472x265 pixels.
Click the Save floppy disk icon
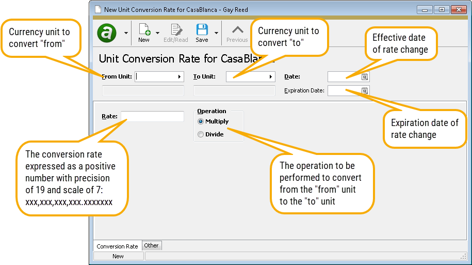[x=202, y=30]
